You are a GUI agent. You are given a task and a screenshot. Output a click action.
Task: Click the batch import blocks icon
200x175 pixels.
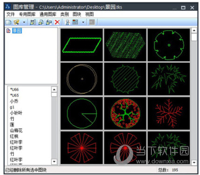coord(41,22)
